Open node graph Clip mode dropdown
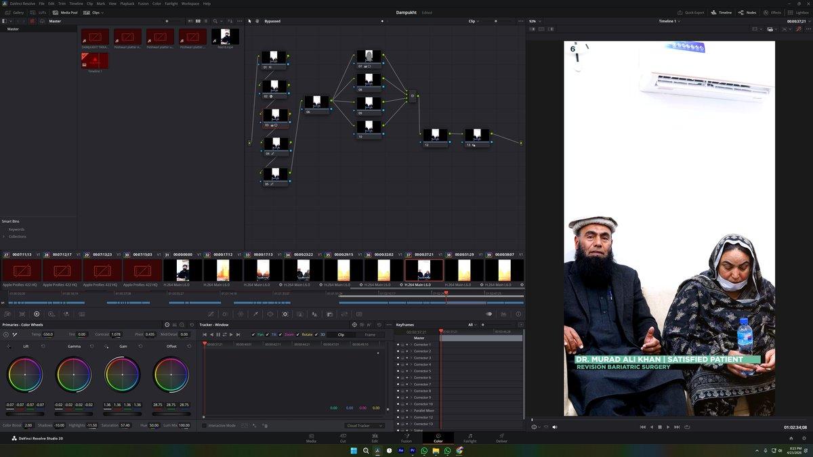Screen dimensions: 813x457 tap(474, 21)
